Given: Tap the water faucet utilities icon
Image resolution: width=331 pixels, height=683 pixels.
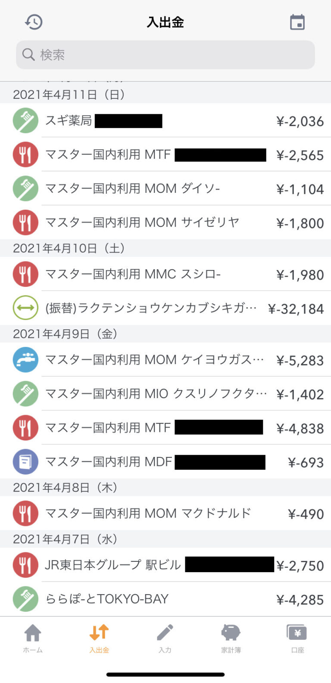Looking at the screenshot, I should pos(25,360).
